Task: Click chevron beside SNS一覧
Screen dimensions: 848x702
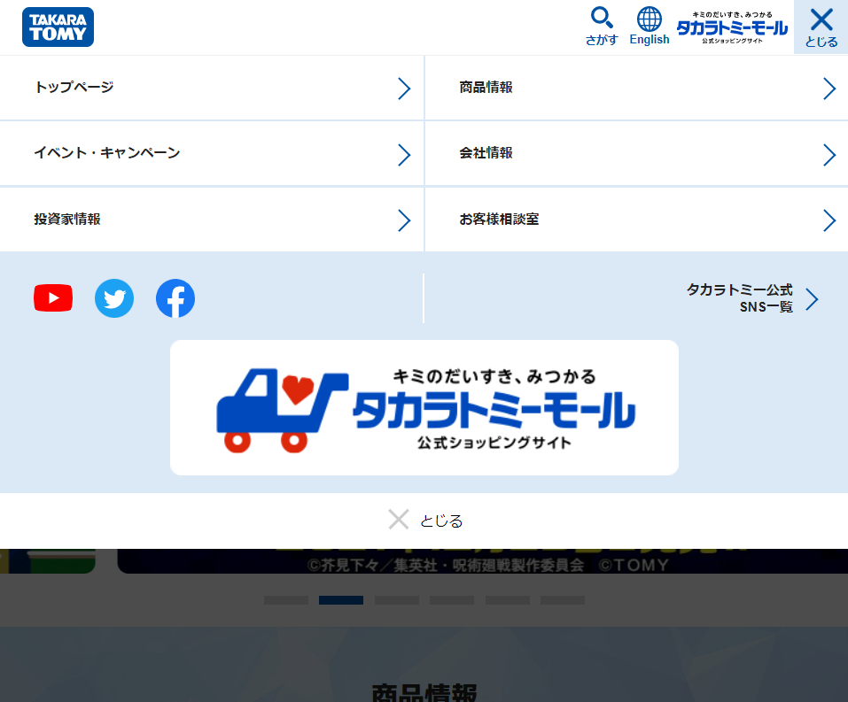Action: pos(812,299)
